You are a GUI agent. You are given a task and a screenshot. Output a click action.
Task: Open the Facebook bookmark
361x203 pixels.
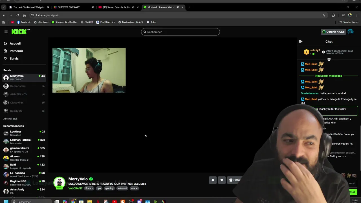(x=24, y=22)
